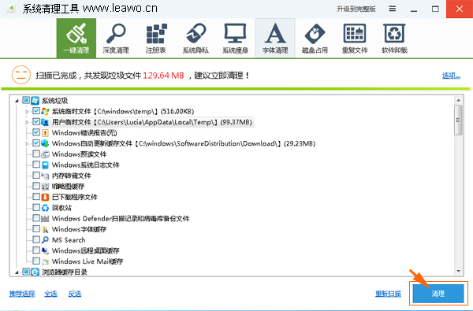This screenshot has width=473, height=311.
Task: Click the 回收站 recycle icon
Action: pyautogui.click(x=45, y=208)
